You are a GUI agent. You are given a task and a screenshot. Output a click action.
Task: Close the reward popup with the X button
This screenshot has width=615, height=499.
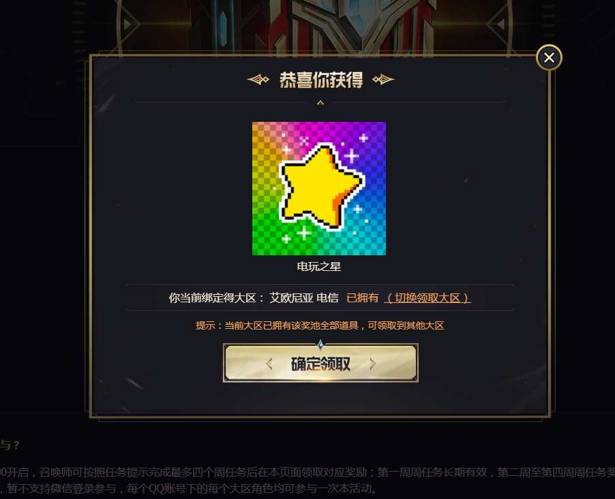coord(549,58)
